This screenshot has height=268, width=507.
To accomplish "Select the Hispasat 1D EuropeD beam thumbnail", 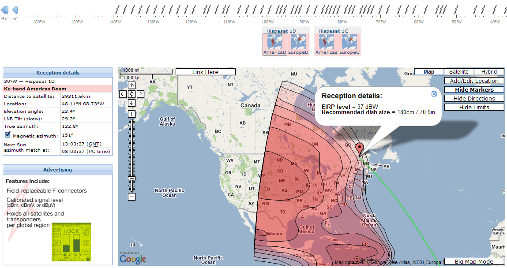I will pyautogui.click(x=298, y=45).
